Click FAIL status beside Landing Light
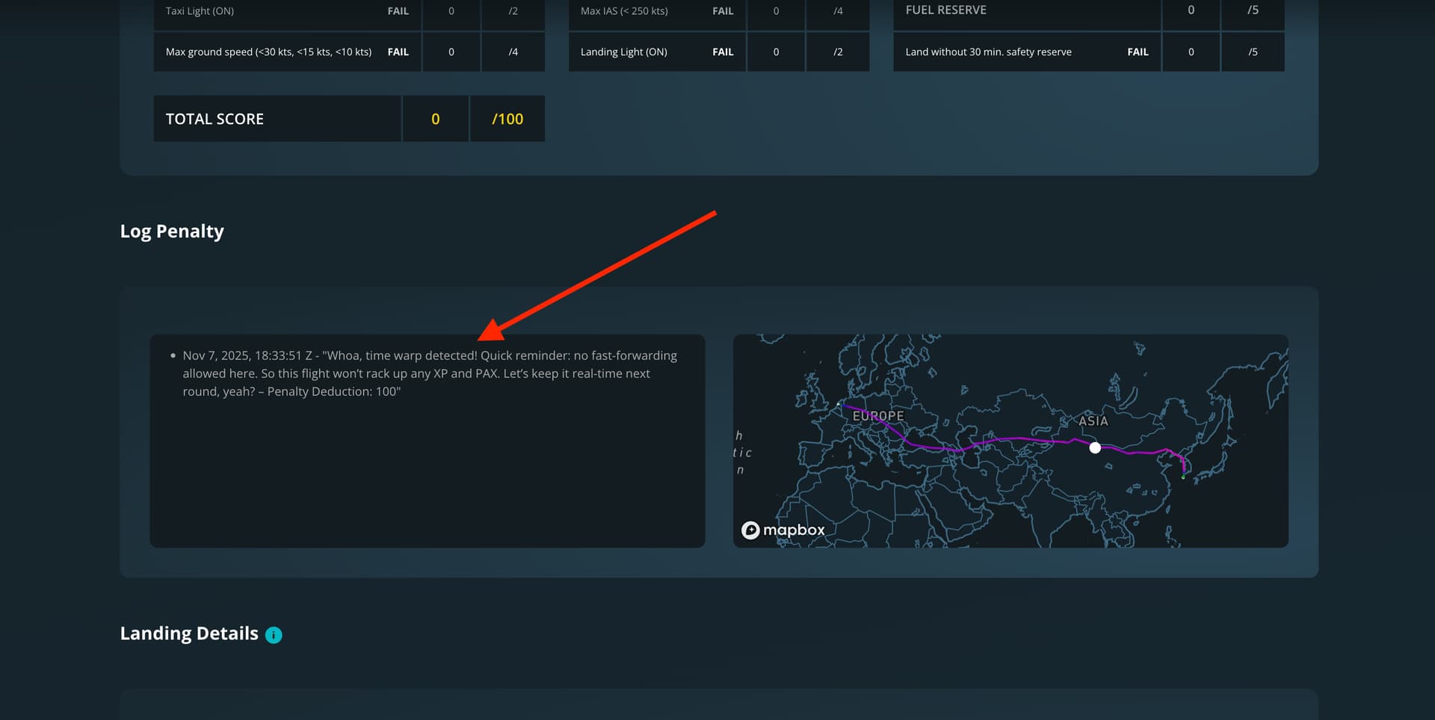This screenshot has width=1435, height=720. (x=722, y=52)
